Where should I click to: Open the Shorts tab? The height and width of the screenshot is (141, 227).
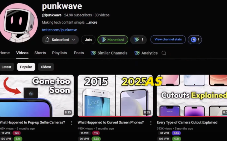coord(40,53)
